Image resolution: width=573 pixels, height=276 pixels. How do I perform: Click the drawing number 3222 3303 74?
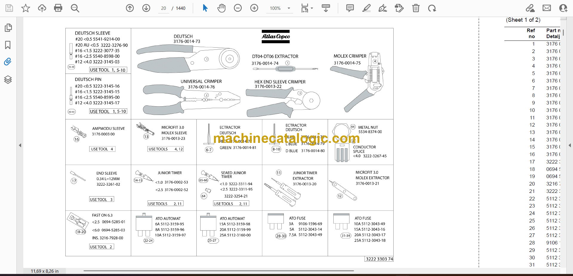point(379,259)
